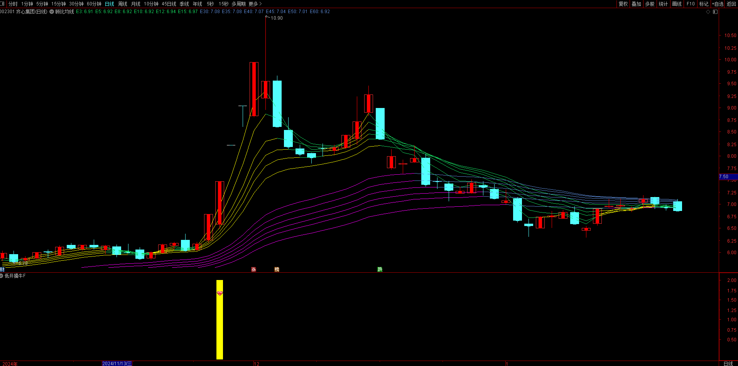738x366 pixels.
Task: Click the 顾比均线 indicator name
Action: 64,12
